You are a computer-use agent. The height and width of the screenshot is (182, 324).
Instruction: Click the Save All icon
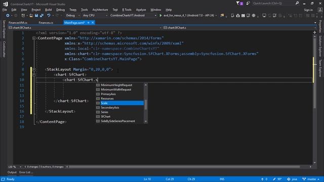click(x=42, y=16)
